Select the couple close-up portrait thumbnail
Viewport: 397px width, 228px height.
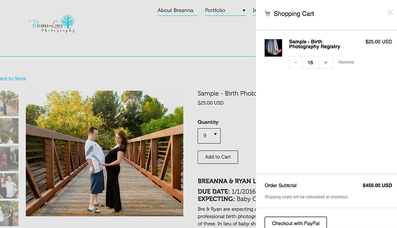(9, 186)
